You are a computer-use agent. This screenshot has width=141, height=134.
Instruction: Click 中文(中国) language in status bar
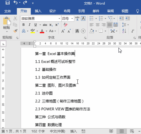(x=57, y=131)
